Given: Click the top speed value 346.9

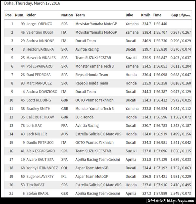Looking at the screenshot, I should [x=146, y=41].
